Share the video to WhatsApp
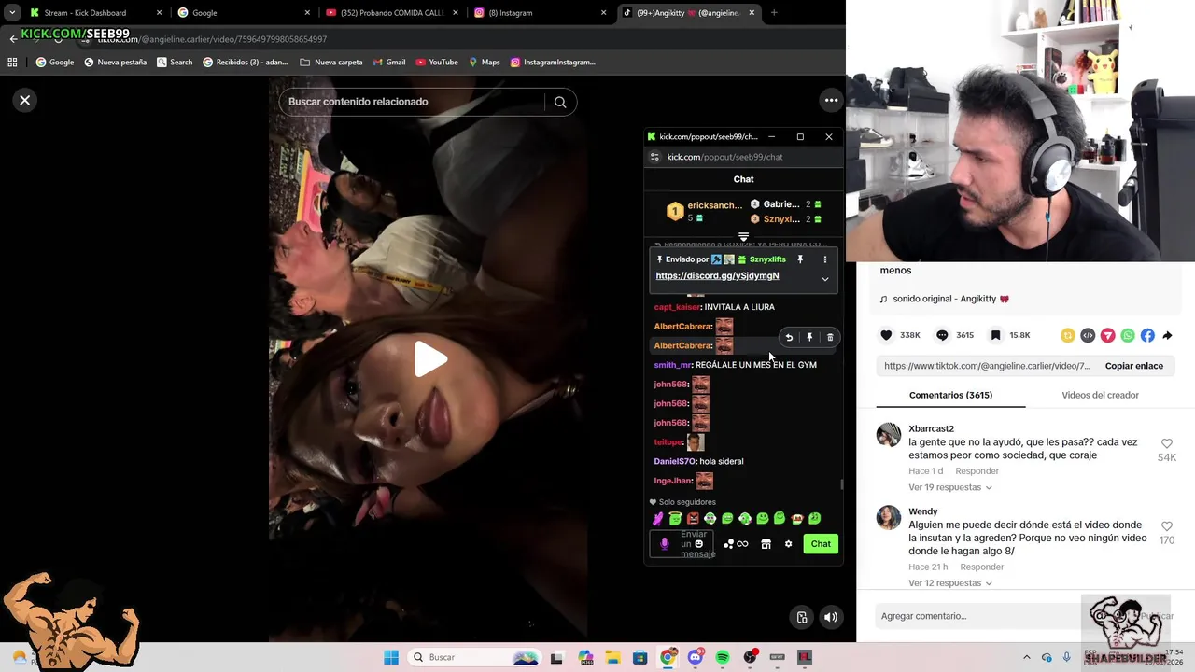1195x672 pixels. 1128,335
